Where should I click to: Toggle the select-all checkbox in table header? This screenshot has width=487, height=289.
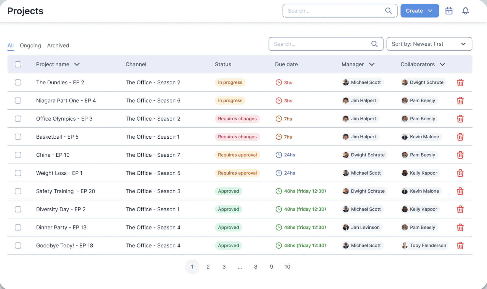pyautogui.click(x=18, y=64)
